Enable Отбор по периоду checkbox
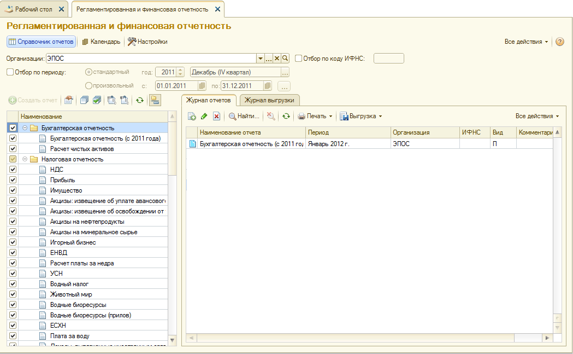 tap(10, 72)
